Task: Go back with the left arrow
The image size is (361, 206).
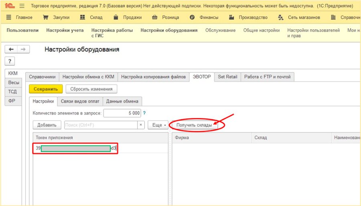Action: 11,49
